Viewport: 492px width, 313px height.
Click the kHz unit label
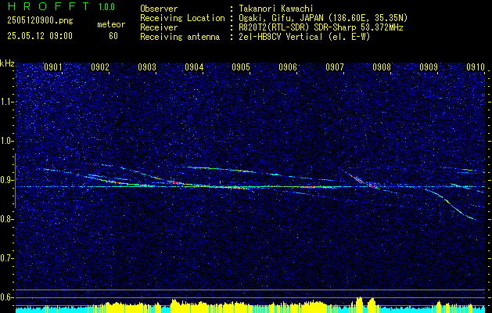(7, 63)
